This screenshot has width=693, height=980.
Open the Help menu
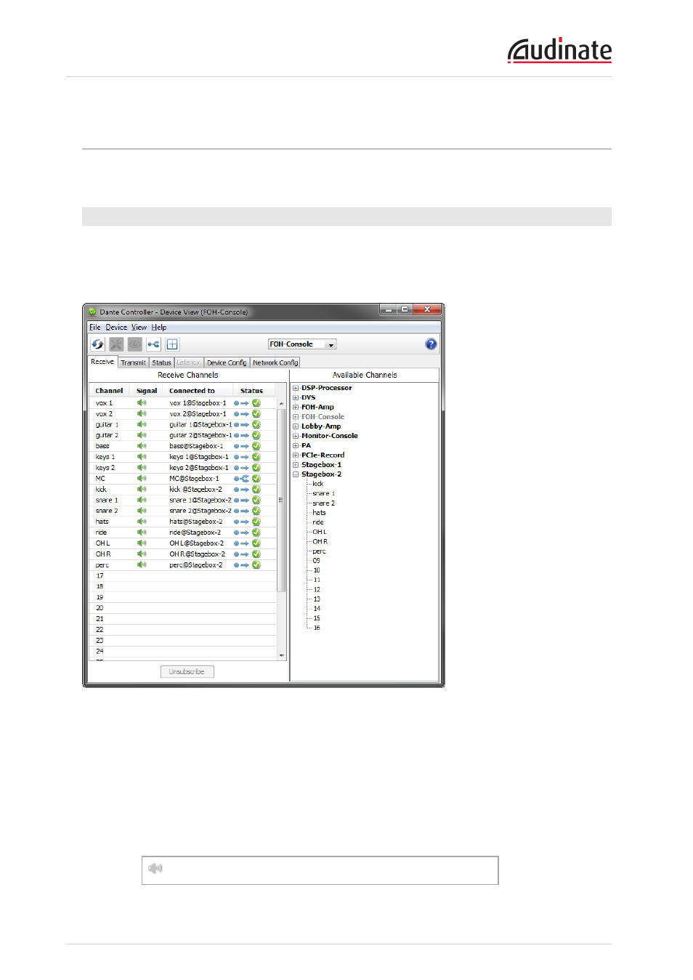click(159, 328)
